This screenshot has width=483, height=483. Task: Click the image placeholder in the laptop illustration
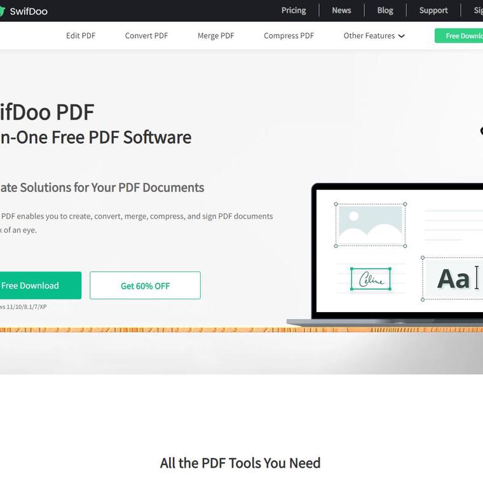(371, 225)
